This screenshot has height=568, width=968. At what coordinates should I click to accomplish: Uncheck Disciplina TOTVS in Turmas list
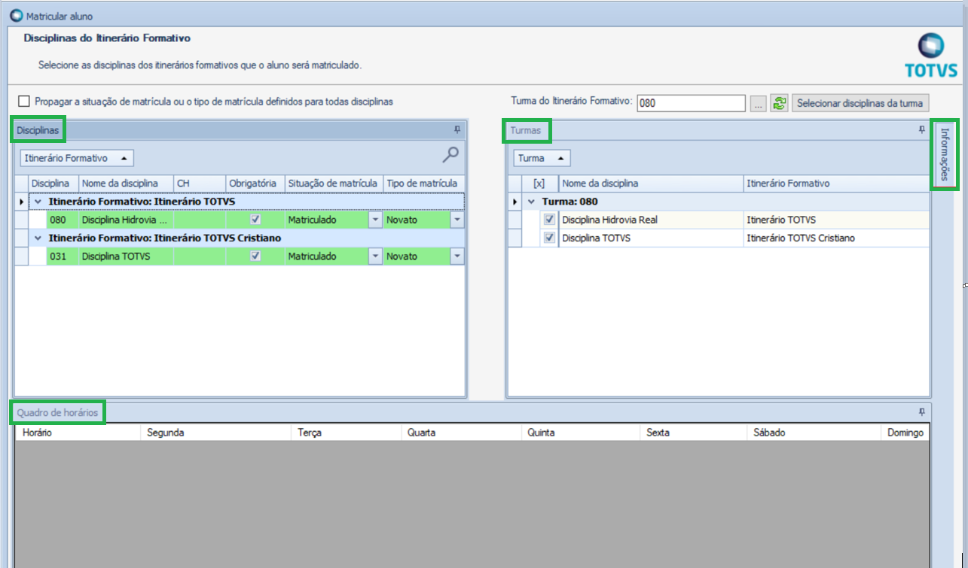pyautogui.click(x=549, y=238)
